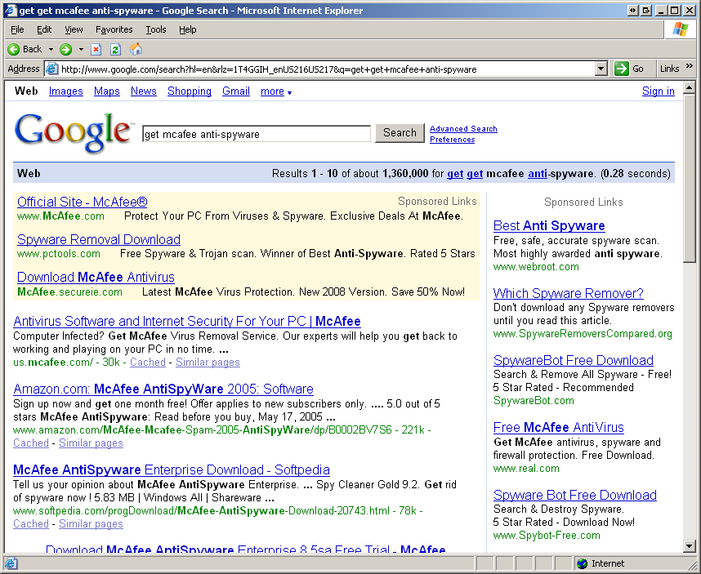Image resolution: width=701 pixels, height=574 pixels.
Task: Click the vertical scrollbar thumb
Action: [689, 178]
